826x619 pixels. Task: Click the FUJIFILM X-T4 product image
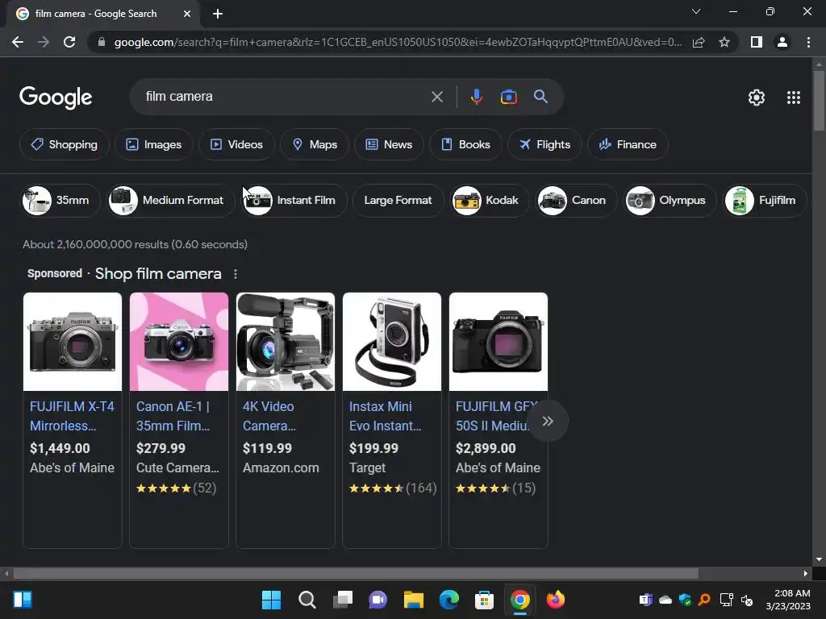(73, 342)
